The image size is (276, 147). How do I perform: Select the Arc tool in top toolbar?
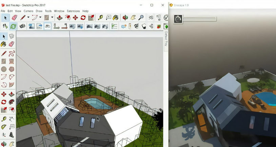[x=35, y=18]
